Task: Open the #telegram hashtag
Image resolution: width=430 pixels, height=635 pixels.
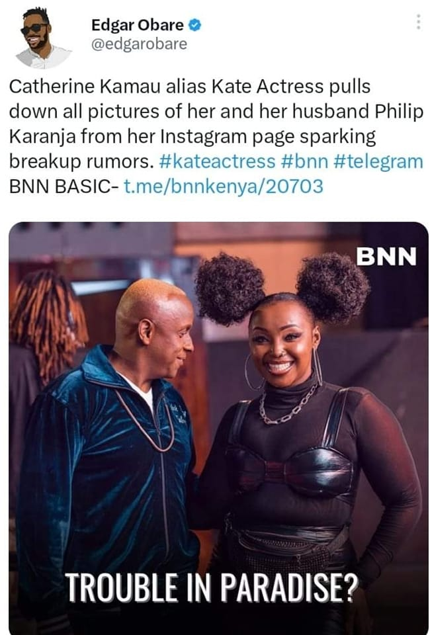Action: [x=378, y=161]
